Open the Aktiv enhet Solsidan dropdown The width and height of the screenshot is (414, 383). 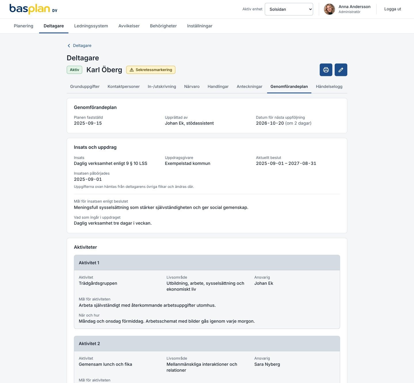coord(289,9)
